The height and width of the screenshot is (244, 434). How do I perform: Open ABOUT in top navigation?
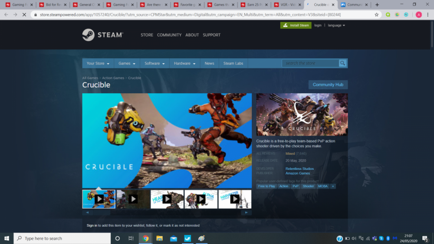[x=192, y=35]
